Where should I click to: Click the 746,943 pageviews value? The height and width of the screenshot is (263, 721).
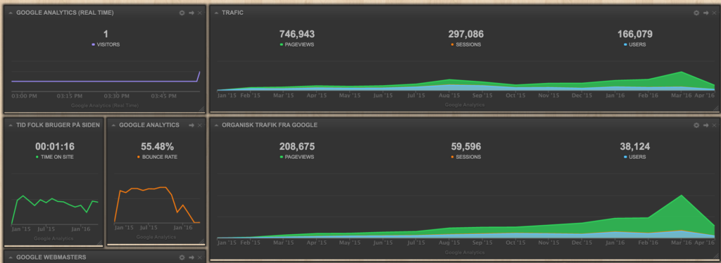297,34
